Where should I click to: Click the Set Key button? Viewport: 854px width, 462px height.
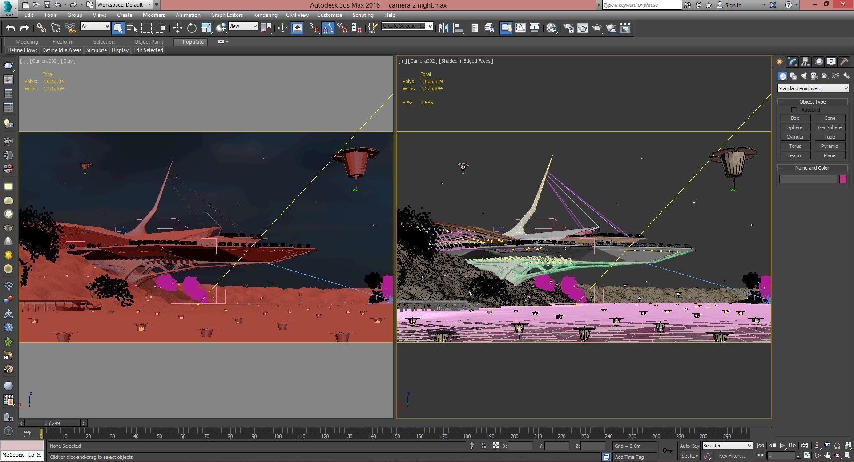[689, 456]
